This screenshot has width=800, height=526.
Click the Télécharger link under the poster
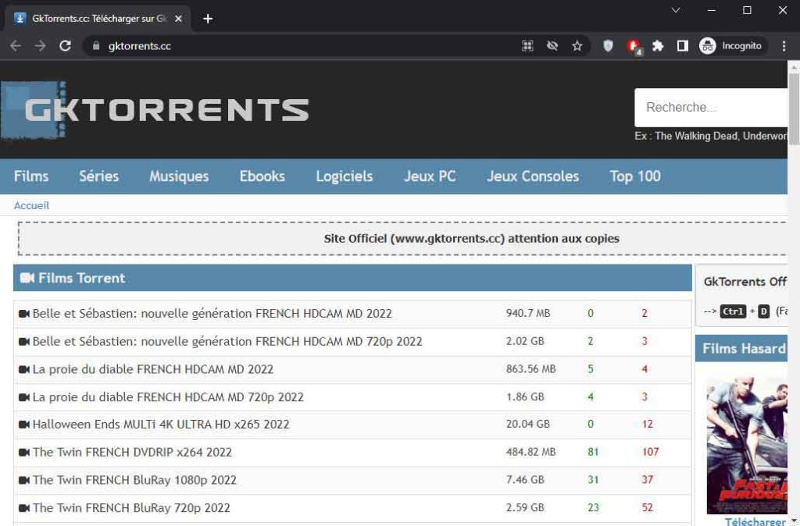tap(755, 521)
